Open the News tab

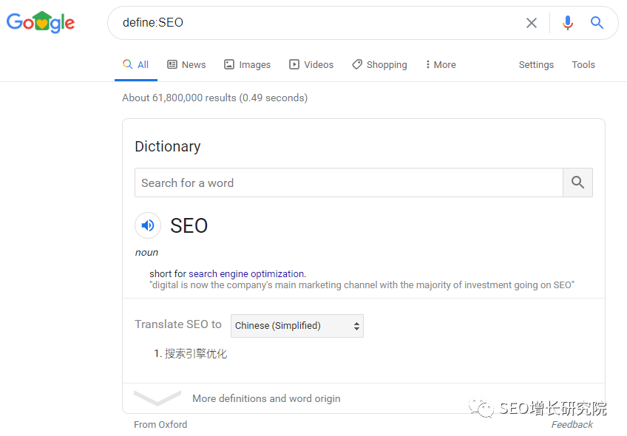pyautogui.click(x=186, y=65)
